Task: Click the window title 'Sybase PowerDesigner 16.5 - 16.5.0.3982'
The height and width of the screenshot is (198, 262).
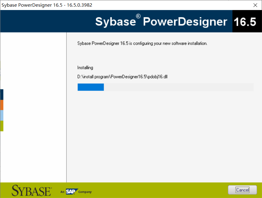Action: point(47,5)
